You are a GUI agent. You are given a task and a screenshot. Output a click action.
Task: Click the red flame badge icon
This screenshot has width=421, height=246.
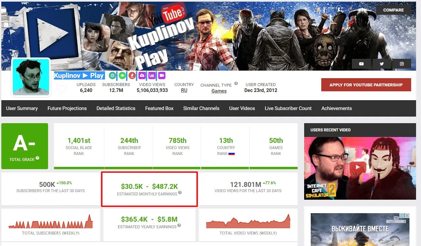132,76
